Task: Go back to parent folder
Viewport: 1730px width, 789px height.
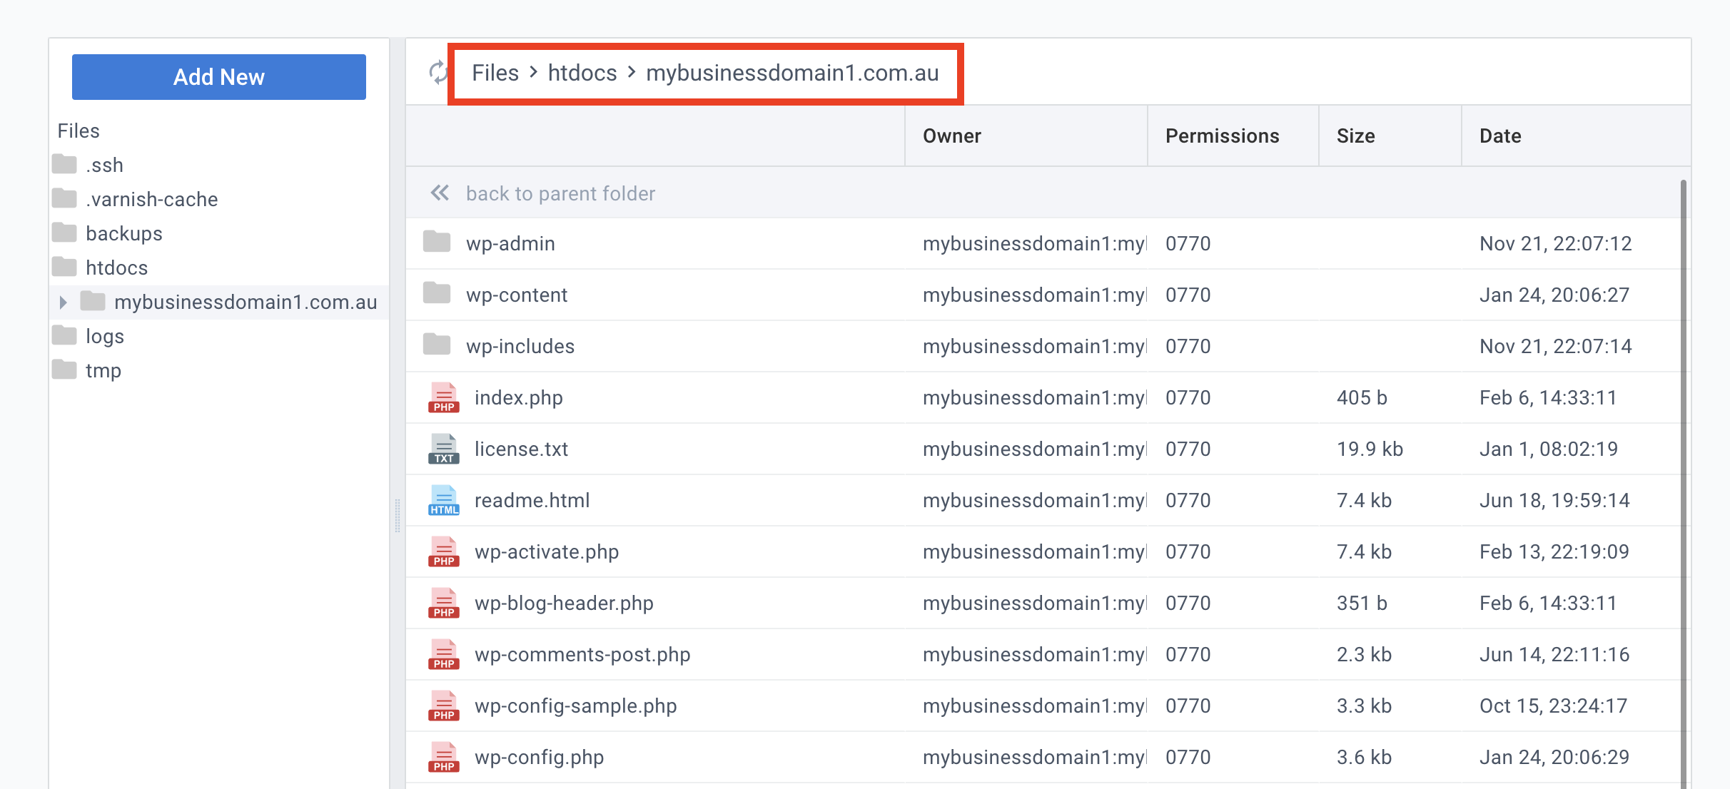Action: (560, 193)
